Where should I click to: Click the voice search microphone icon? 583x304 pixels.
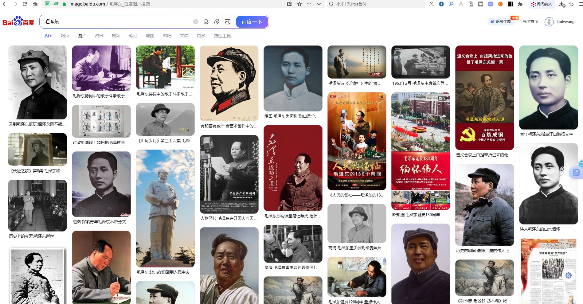click(206, 22)
